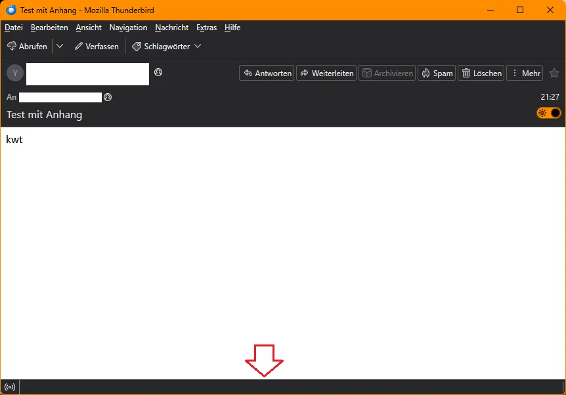The width and height of the screenshot is (566, 395).
Task: Delete the message using Löschen trash button
Action: (x=481, y=73)
